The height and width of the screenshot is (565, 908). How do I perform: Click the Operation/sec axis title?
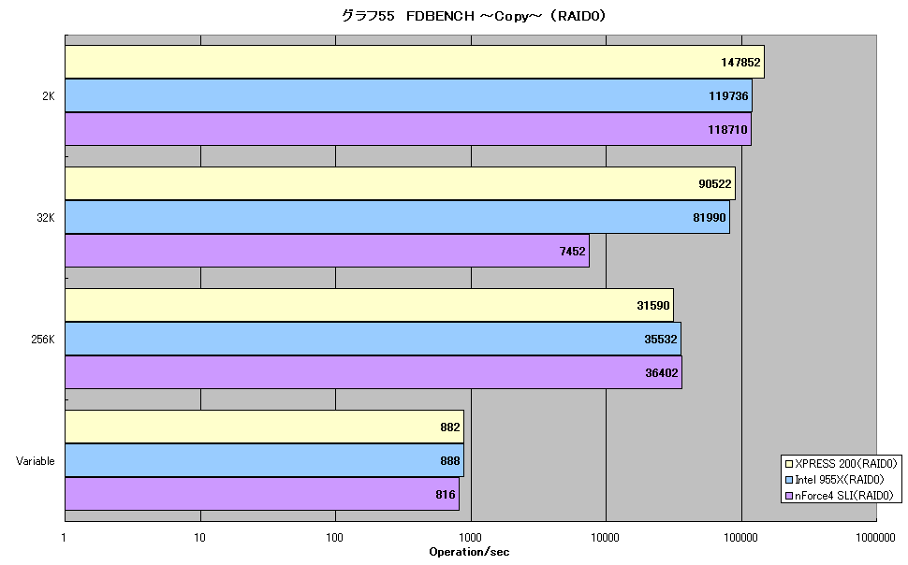point(469,552)
